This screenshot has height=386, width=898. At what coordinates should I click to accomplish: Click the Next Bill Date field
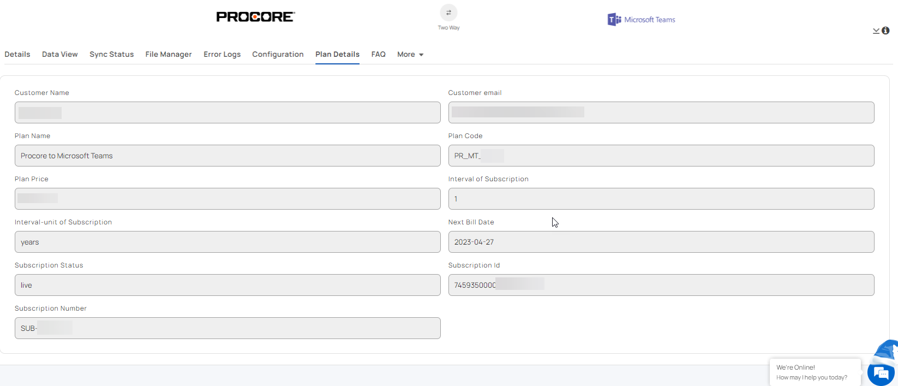point(661,242)
